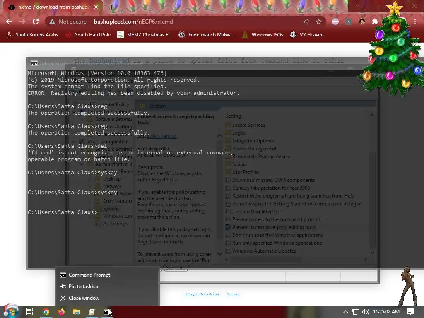This screenshot has width=424, height=318.
Task: Select All Settings in Group Policy tree
Action: (x=115, y=224)
